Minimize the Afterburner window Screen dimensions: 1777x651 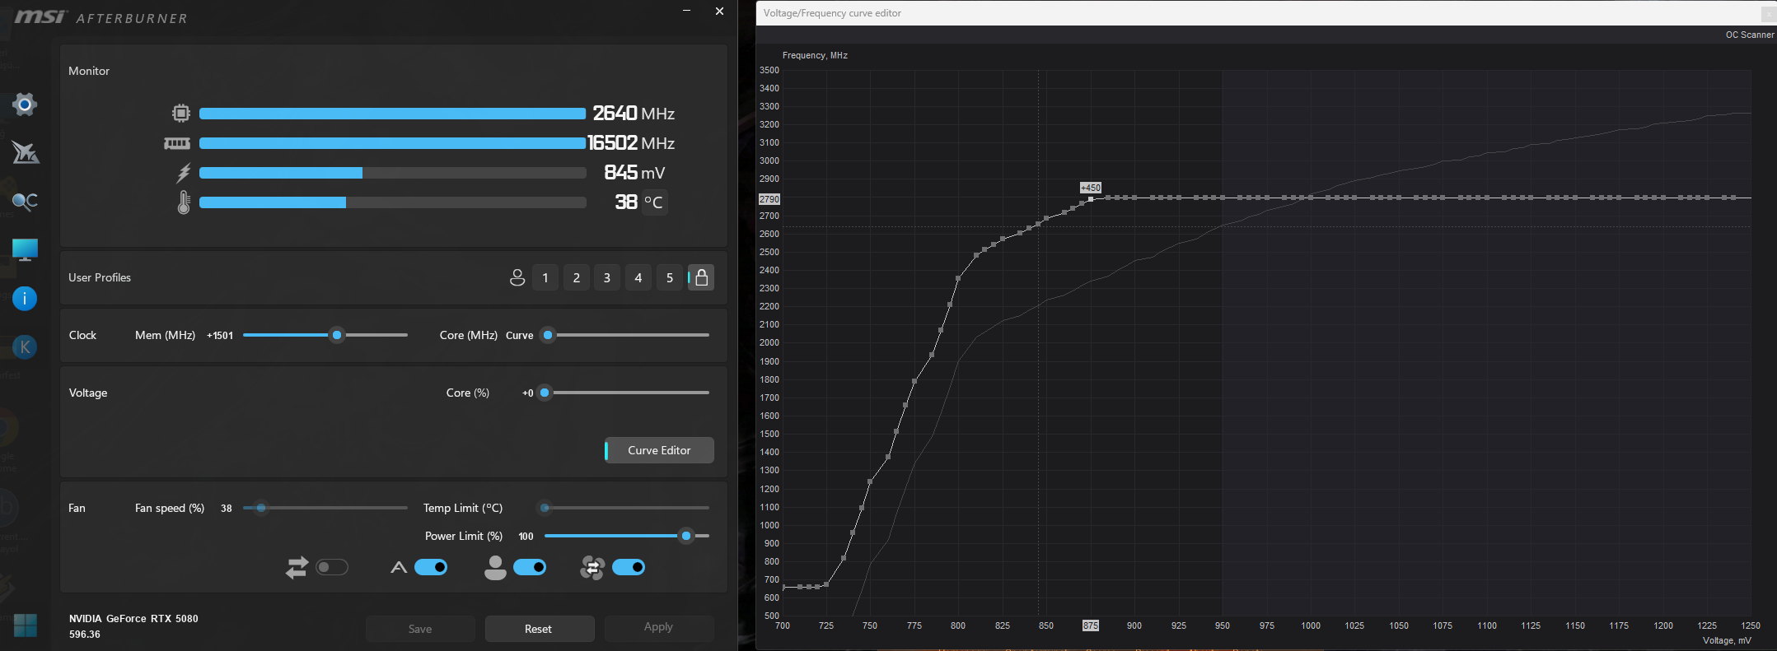coord(687,11)
